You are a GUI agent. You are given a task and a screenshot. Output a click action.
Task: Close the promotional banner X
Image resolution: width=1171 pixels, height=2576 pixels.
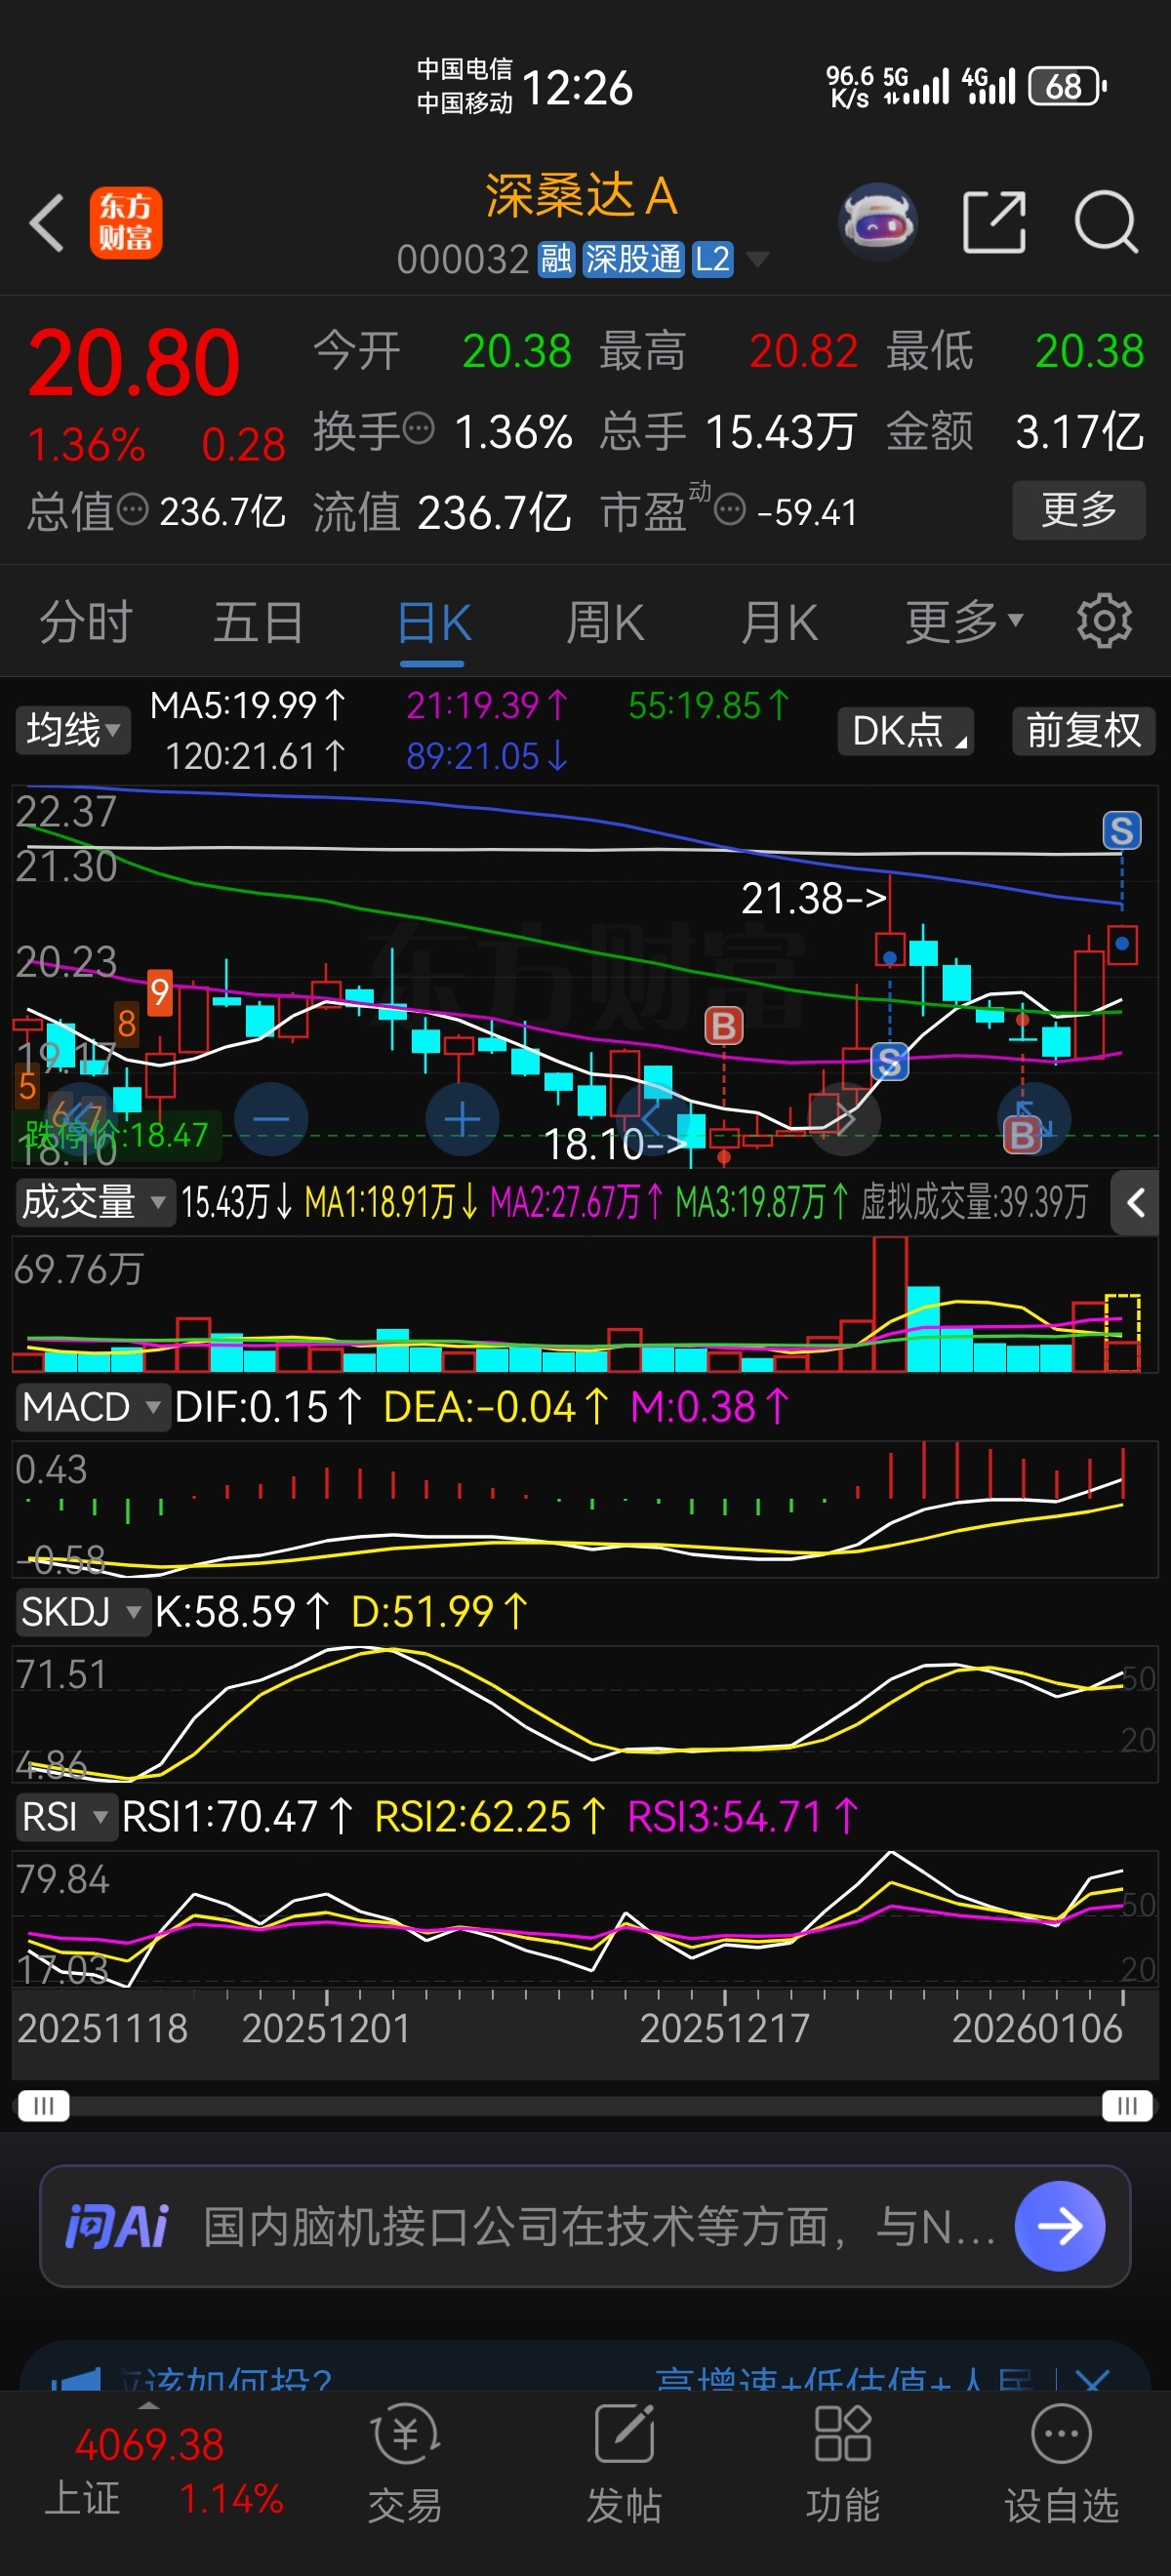click(x=1094, y=2380)
